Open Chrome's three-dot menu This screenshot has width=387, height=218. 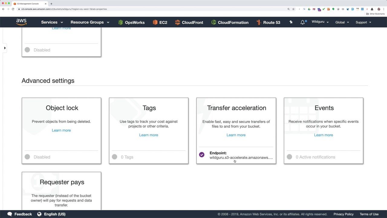click(x=383, y=9)
